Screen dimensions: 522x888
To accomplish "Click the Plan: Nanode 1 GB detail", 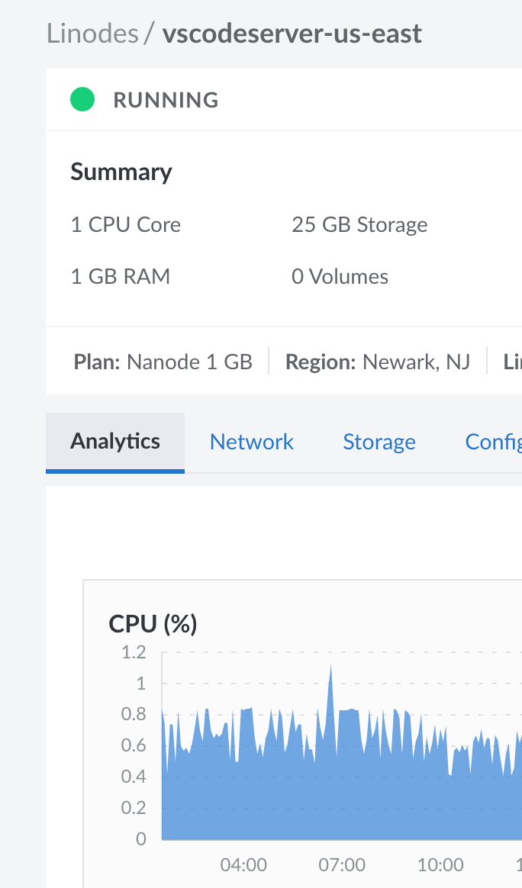I will 163,362.
